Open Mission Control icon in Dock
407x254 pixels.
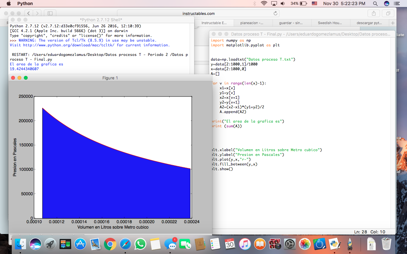pos(65,244)
